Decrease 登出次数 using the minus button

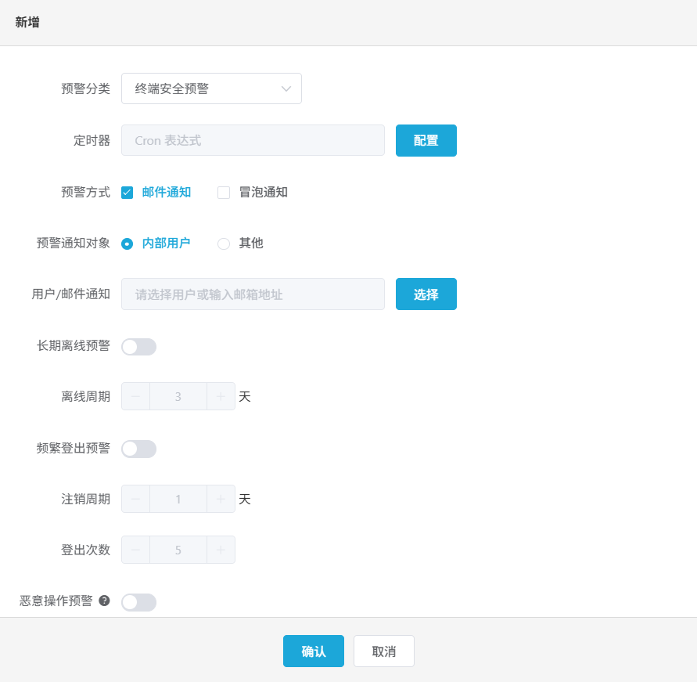click(x=135, y=549)
